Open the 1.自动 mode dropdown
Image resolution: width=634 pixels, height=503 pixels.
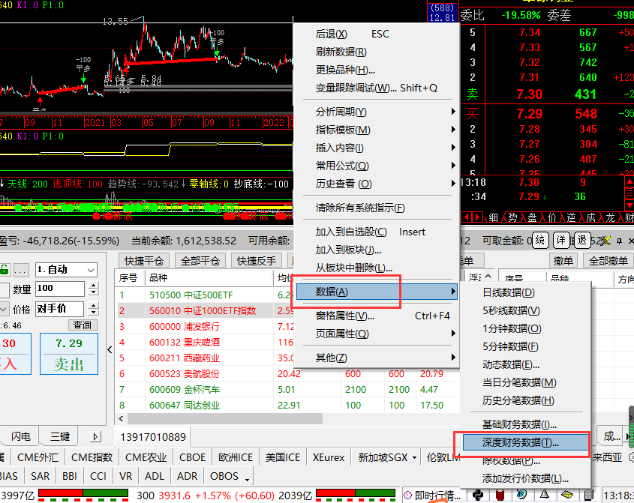66,270
